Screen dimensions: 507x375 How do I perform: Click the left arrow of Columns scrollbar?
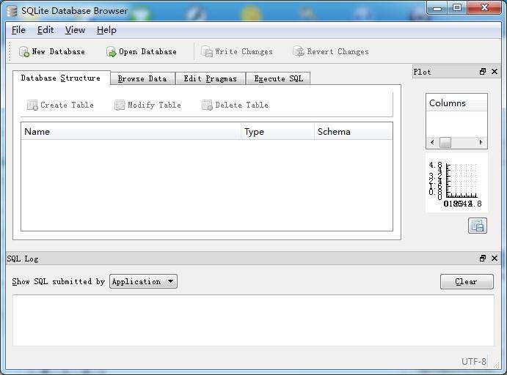(x=432, y=142)
